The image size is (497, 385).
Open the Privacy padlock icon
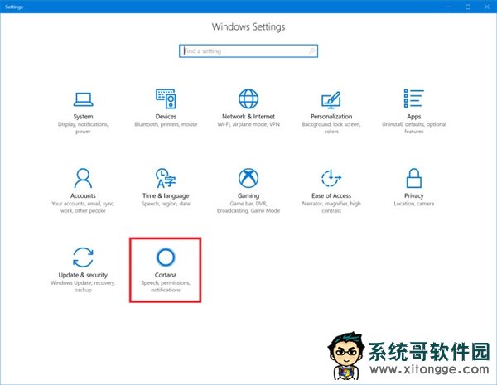pyautogui.click(x=414, y=178)
